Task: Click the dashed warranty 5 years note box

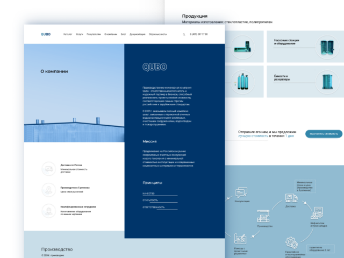Action: click(x=320, y=249)
